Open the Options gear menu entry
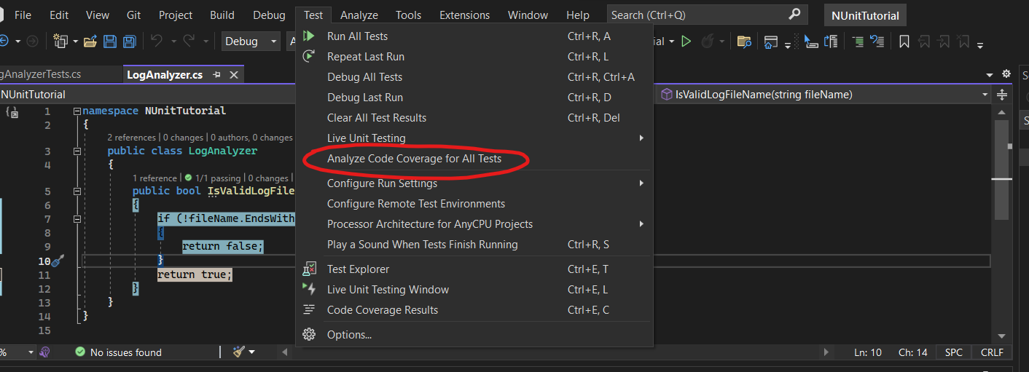Viewport: 1029px width, 372px height. tap(349, 335)
